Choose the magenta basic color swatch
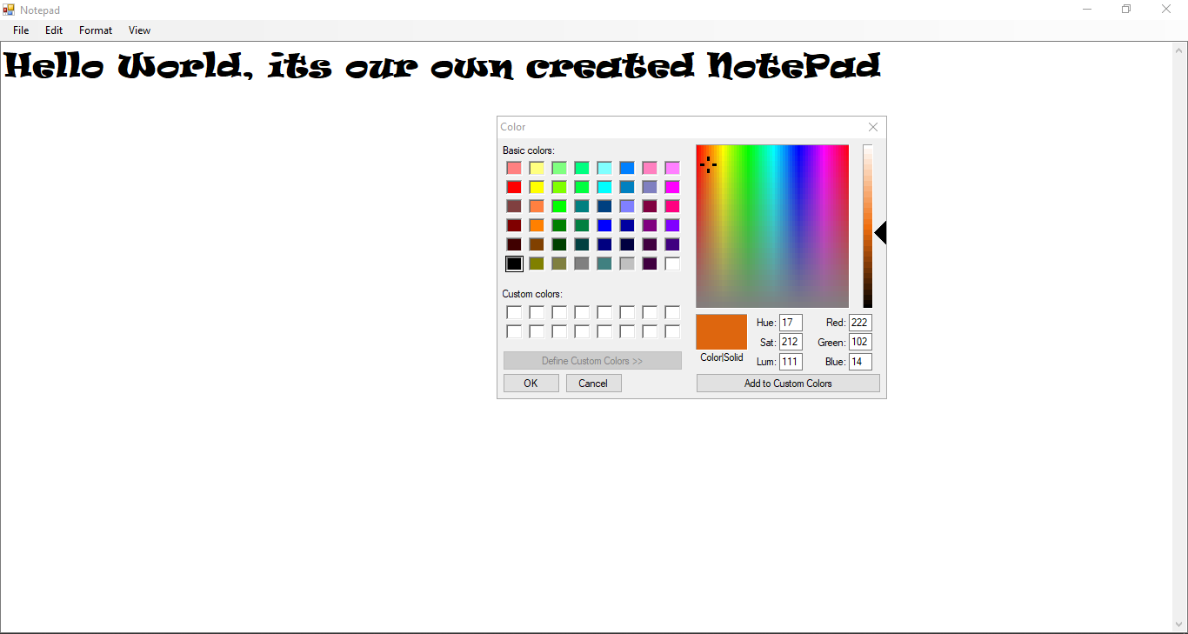This screenshot has height=634, width=1188. 671,186
